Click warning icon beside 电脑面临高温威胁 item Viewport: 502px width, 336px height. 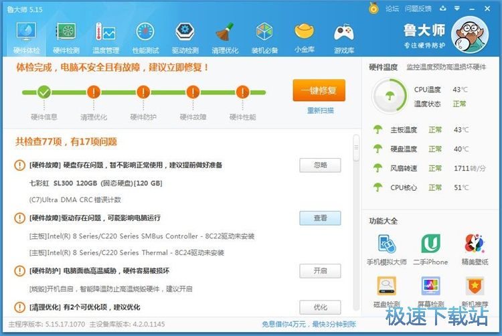pyautogui.click(x=20, y=271)
